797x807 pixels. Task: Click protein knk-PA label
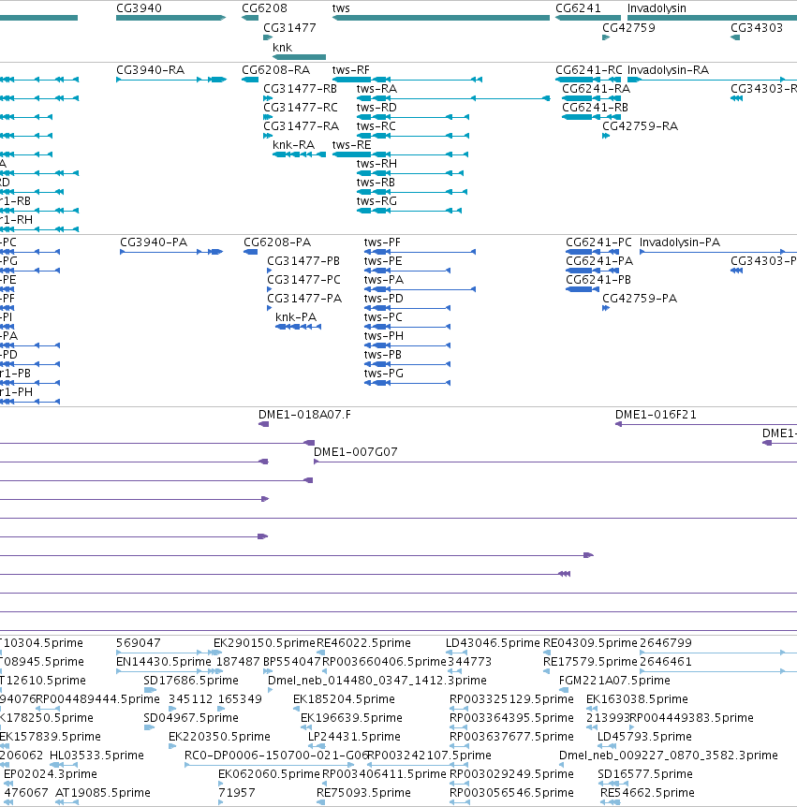tap(296, 317)
